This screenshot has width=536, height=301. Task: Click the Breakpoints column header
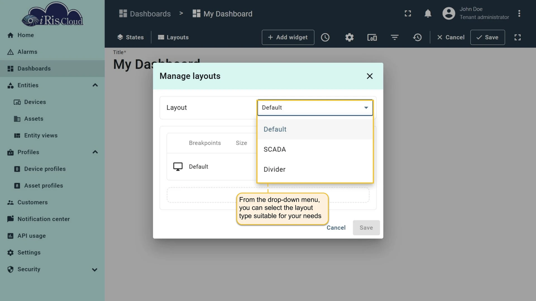tap(205, 143)
